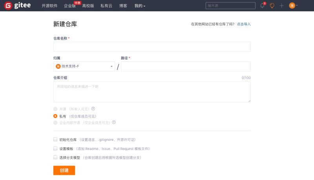Check the 选择分支模型 checkbox
Viewport: 314px width, 180px height.
click(x=55, y=157)
